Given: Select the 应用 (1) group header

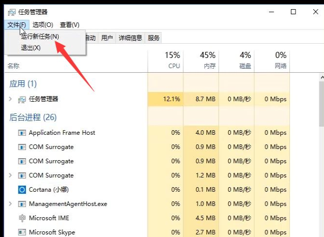Looking at the screenshot, I should (23, 84).
